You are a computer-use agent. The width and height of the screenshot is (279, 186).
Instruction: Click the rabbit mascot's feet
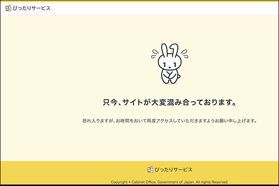[170, 82]
